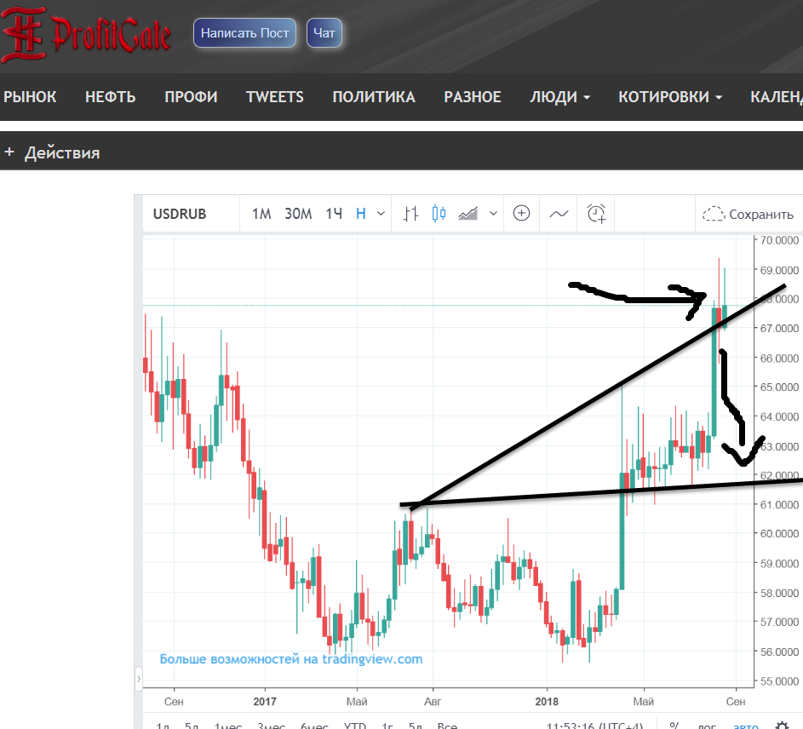803x729 pixels.
Task: Switch to bar chart style icon
Action: [410, 214]
